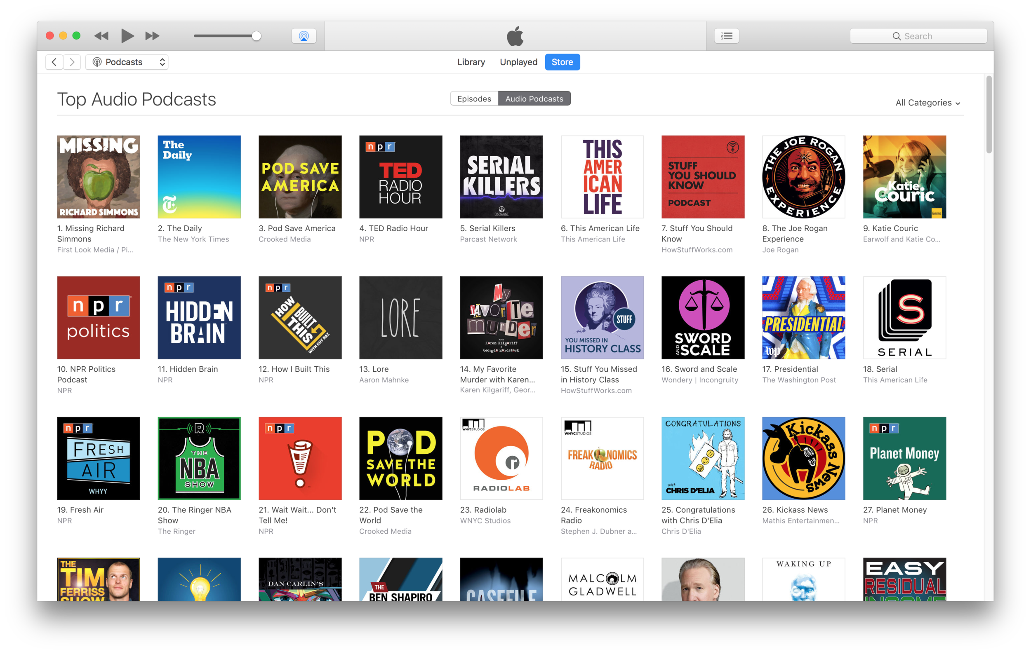The height and width of the screenshot is (654, 1031).
Task: Click the "Parcast Network" publisher link
Action: [489, 239]
